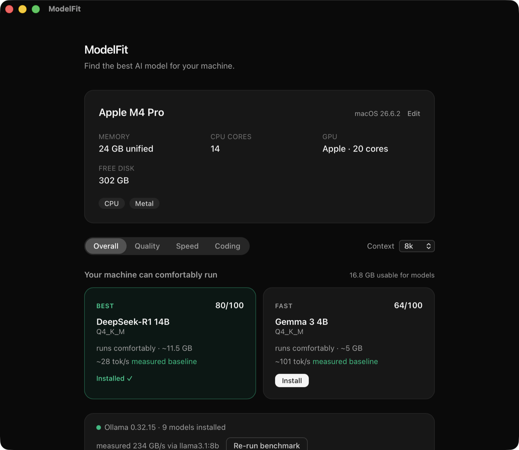Image resolution: width=519 pixels, height=450 pixels.
Task: Open the Context 8k dropdown
Action: coord(417,246)
